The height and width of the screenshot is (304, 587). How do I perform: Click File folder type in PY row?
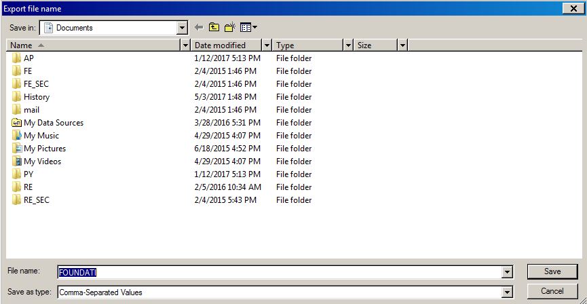(x=294, y=174)
